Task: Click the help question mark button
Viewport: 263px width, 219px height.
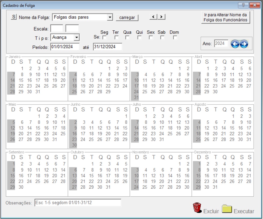Action: tap(243, 5)
